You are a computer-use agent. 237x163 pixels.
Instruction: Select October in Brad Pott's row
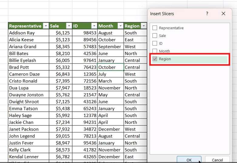[x=111, y=67]
